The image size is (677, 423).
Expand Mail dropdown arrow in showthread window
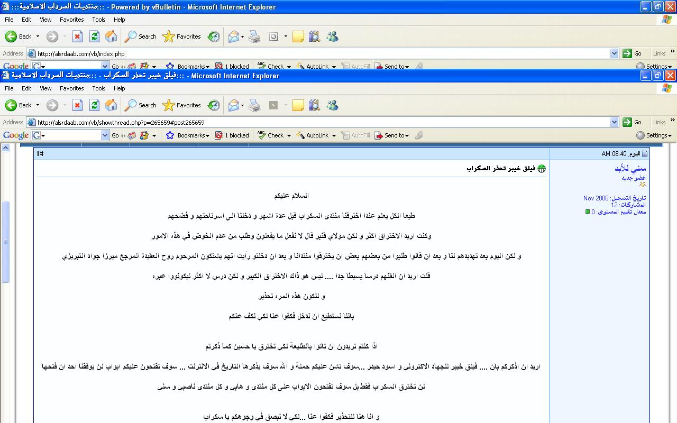[x=242, y=105]
